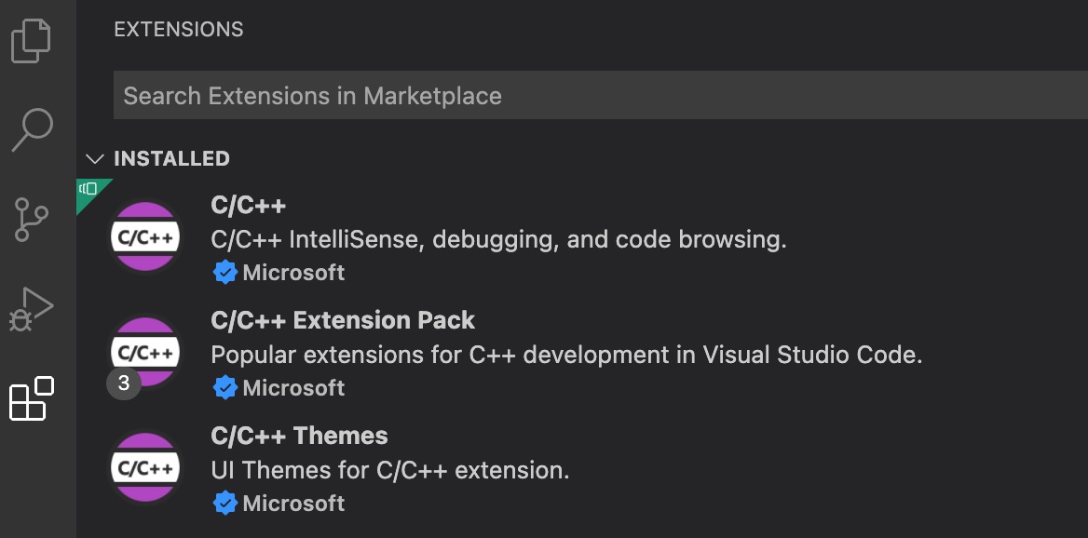
Task: Click the C/C++ Themes extension logo
Action: [145, 468]
